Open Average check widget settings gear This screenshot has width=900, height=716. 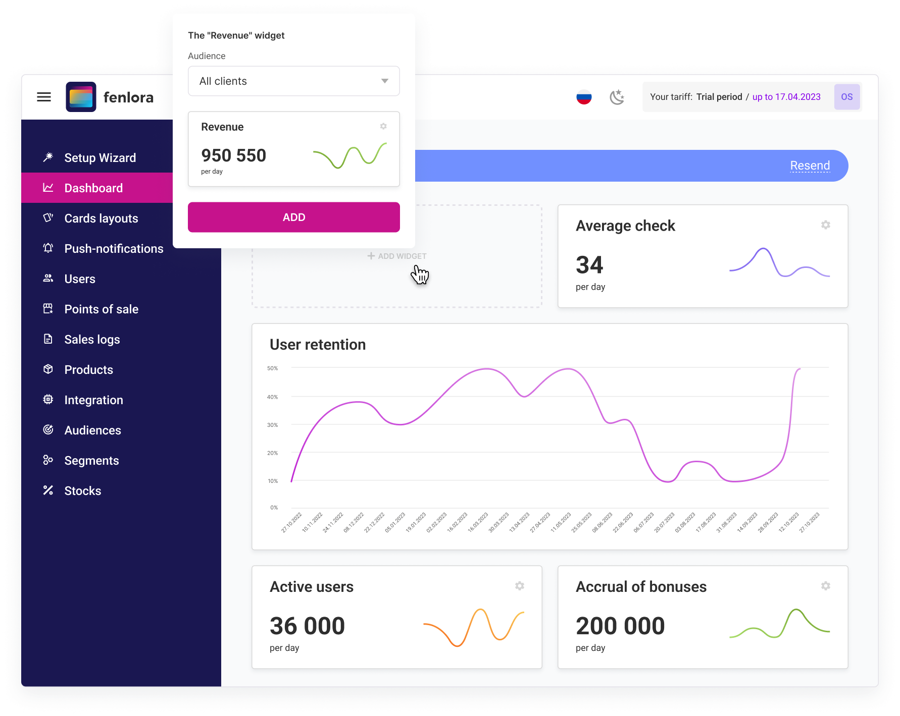[x=825, y=225]
